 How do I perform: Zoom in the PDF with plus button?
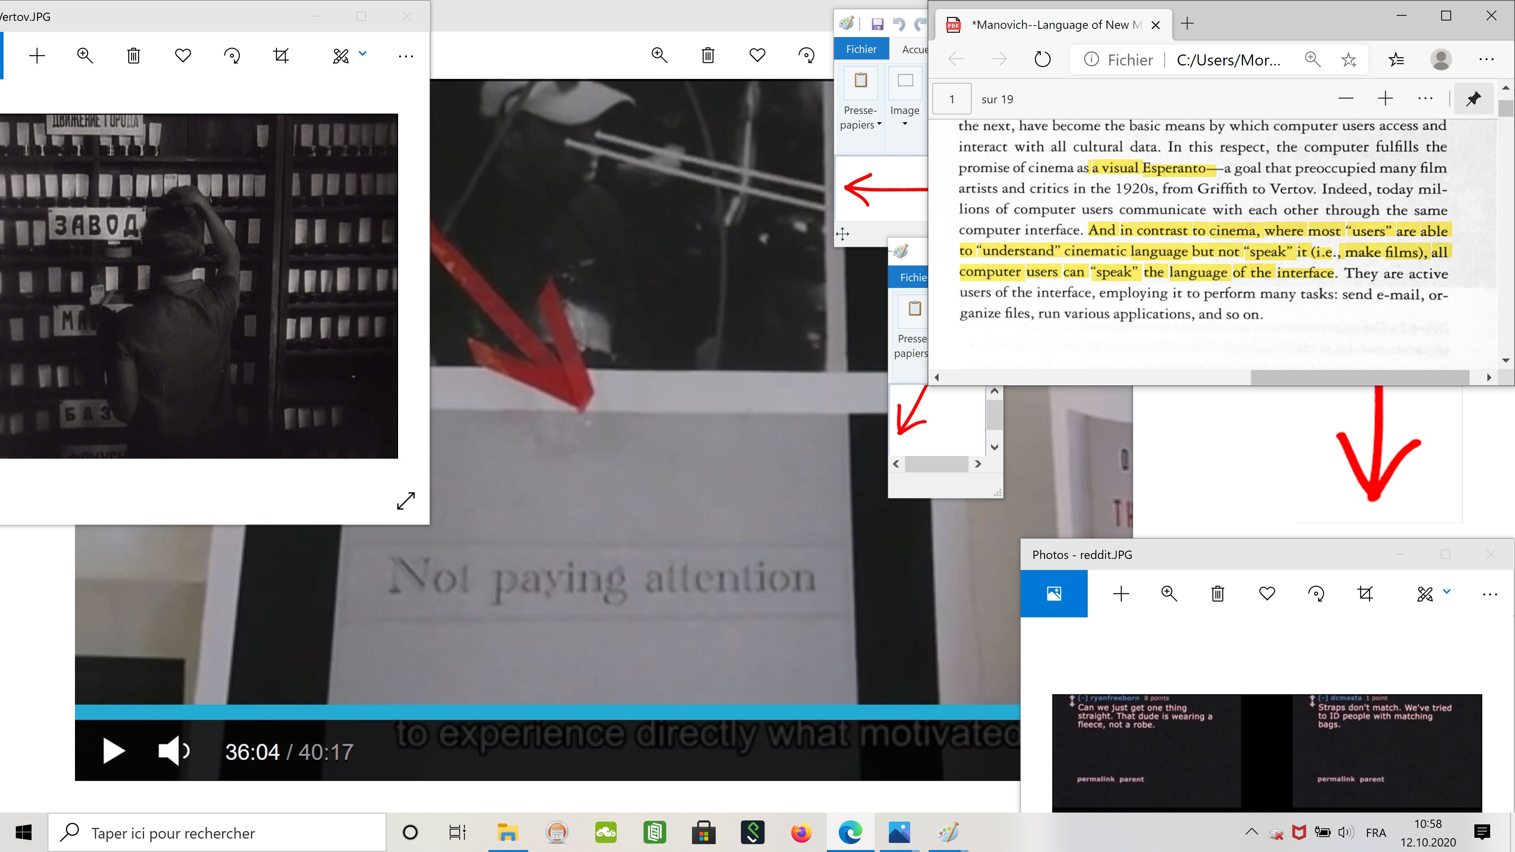coord(1385,99)
